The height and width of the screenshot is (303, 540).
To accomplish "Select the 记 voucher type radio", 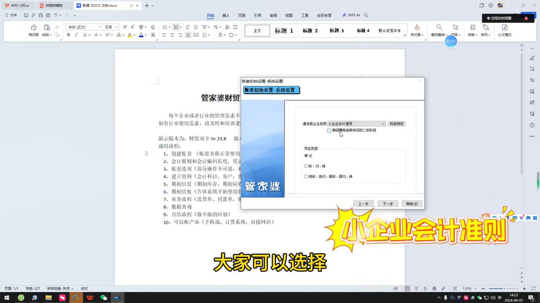I will coord(306,156).
